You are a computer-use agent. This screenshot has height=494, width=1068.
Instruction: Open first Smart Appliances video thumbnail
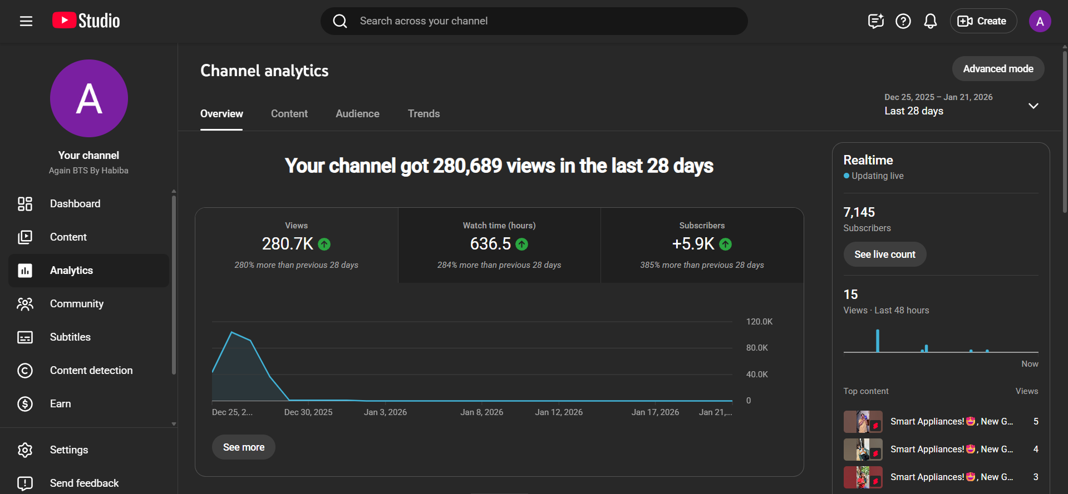863,422
